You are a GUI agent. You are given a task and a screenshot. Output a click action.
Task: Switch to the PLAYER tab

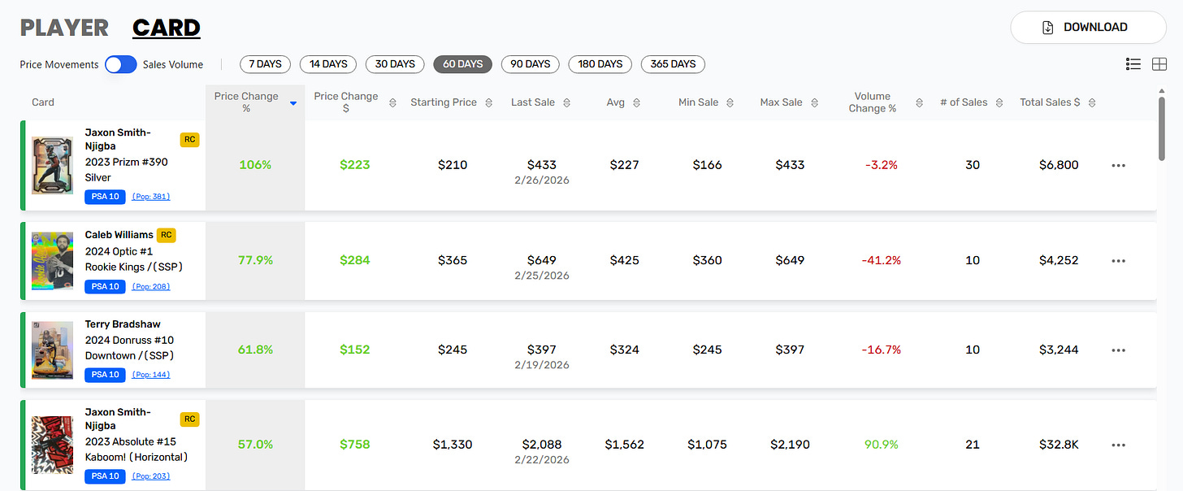tap(64, 27)
